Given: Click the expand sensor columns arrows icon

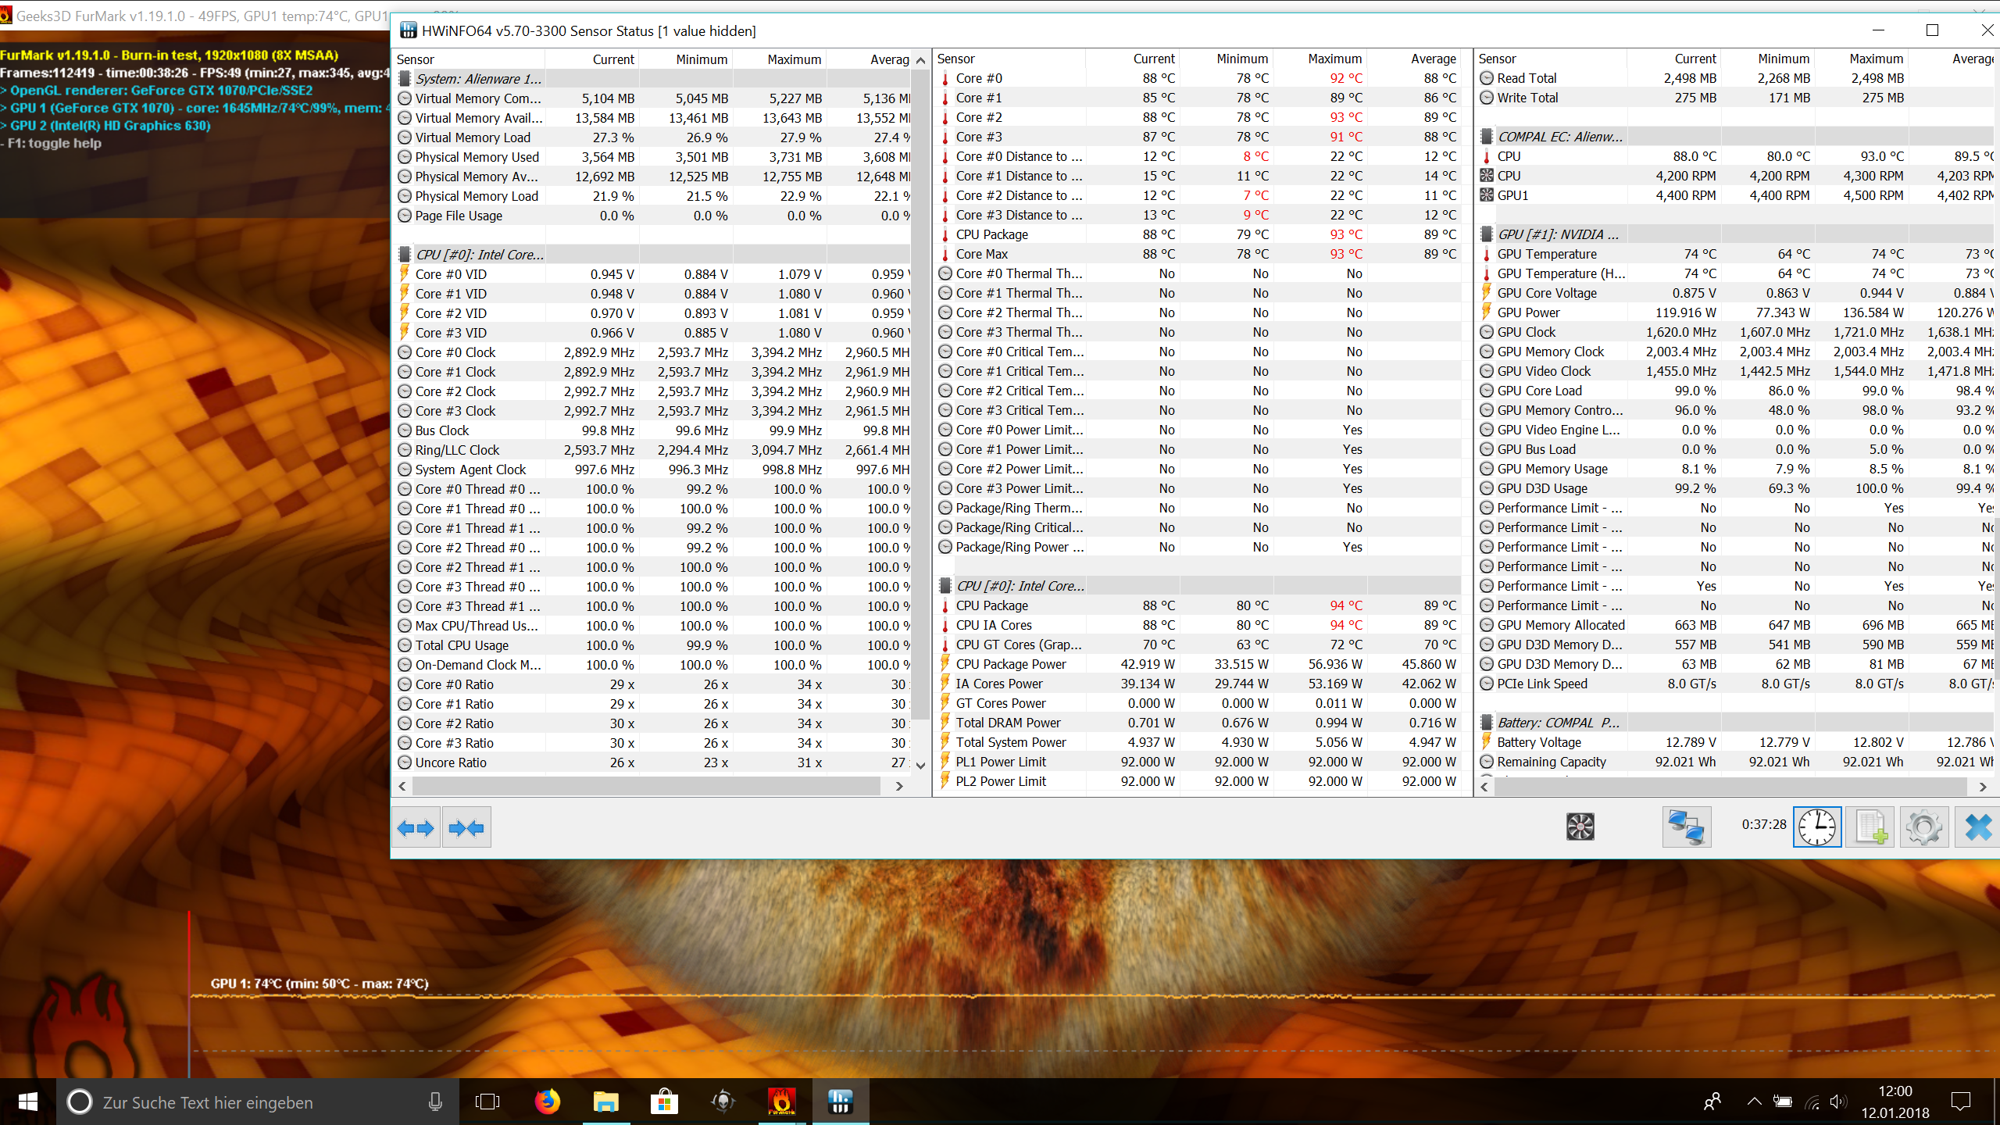Looking at the screenshot, I should click(x=416, y=827).
